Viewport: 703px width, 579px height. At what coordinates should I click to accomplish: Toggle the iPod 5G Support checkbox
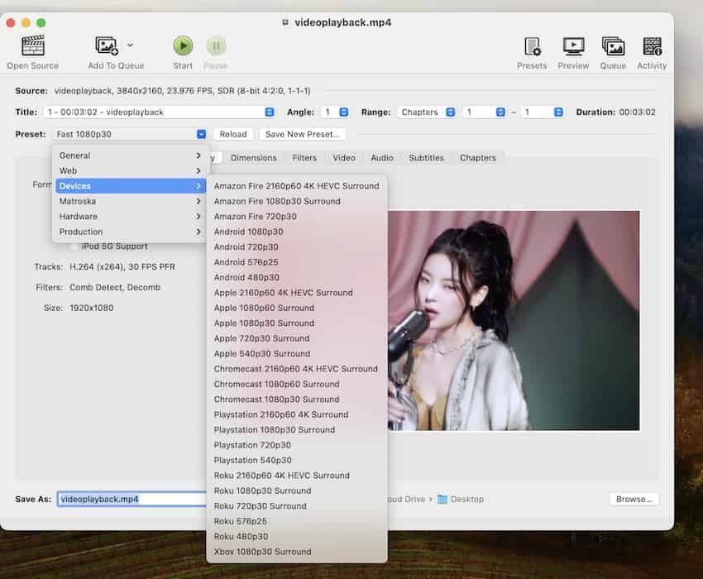coord(75,246)
